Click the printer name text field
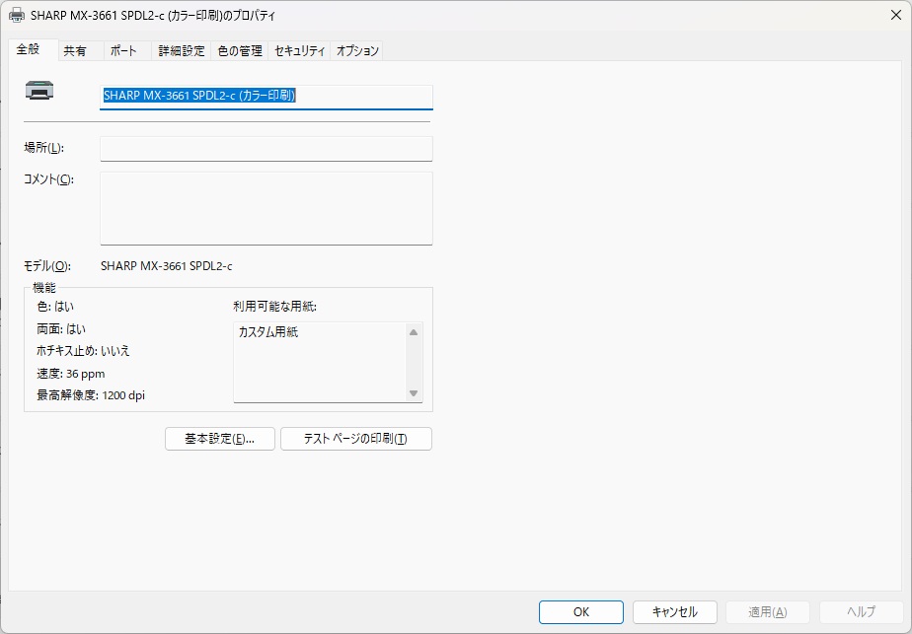The image size is (912, 634). [266, 96]
